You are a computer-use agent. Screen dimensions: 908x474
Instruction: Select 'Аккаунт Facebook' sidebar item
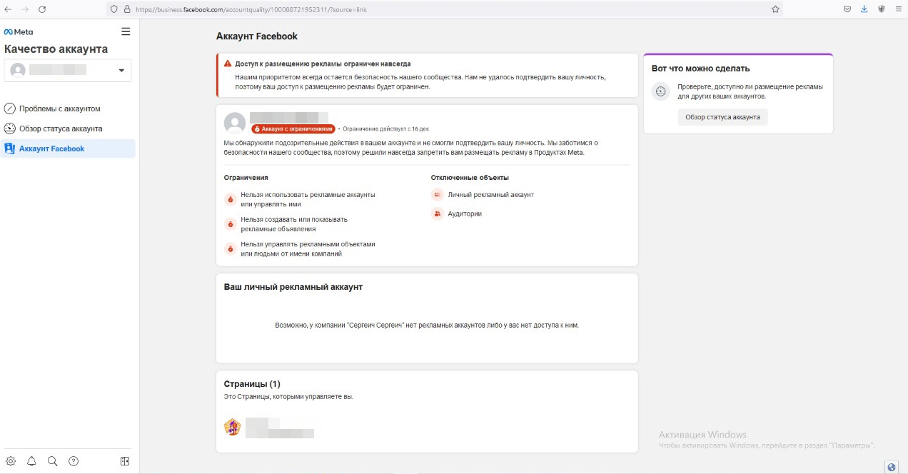[x=51, y=148]
